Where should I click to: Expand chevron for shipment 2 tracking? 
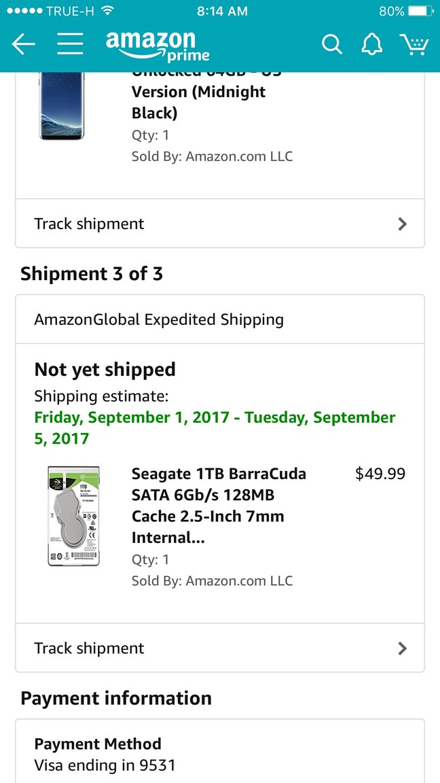click(402, 224)
